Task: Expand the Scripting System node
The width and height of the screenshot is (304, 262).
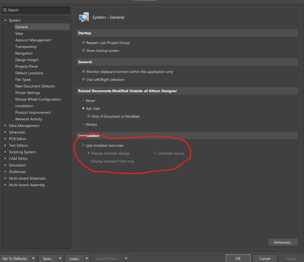Action: (5, 152)
